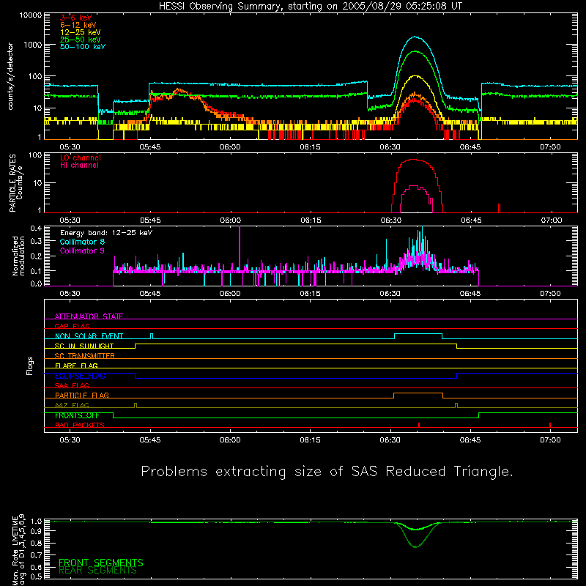Click the 25-50 keV green curve peak
This screenshot has width=586, height=586.
(x=415, y=51)
